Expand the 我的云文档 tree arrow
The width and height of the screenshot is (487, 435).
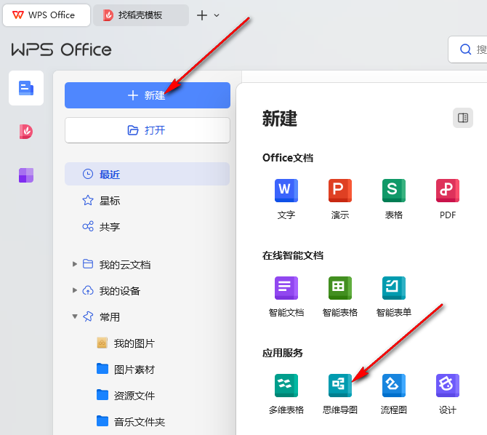(x=75, y=264)
